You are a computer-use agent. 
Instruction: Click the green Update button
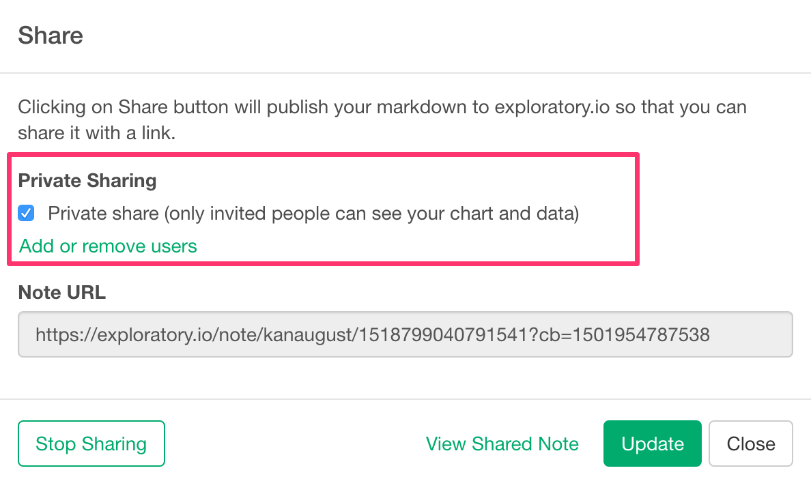[x=652, y=444]
